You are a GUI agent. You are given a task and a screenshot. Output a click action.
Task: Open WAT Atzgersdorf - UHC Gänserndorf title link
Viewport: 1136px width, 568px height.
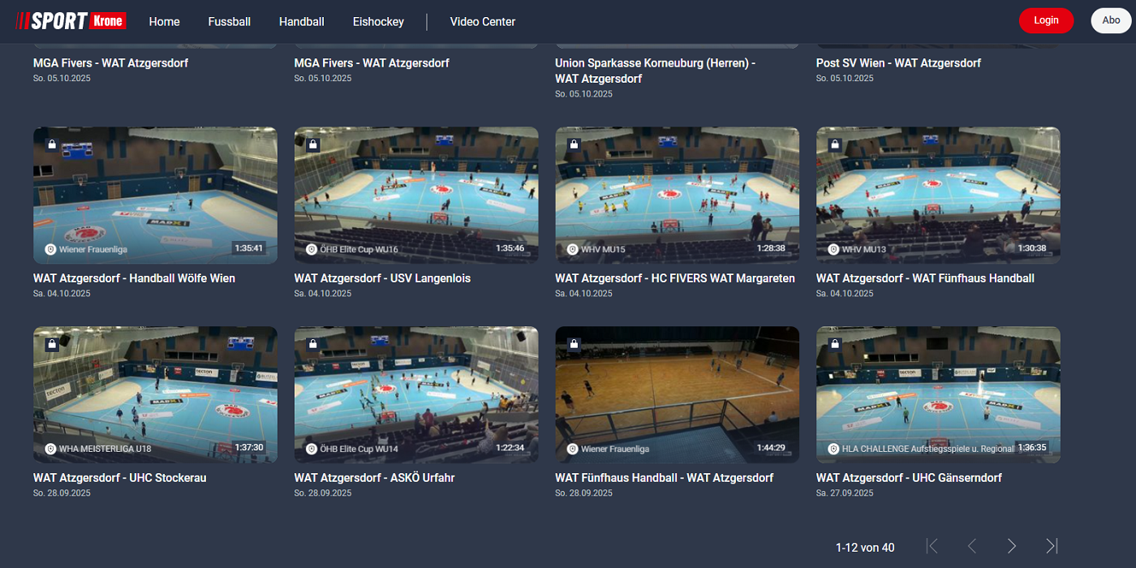coord(909,478)
